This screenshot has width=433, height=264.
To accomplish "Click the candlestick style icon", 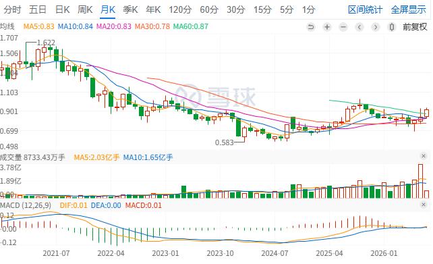I will pos(392,27).
